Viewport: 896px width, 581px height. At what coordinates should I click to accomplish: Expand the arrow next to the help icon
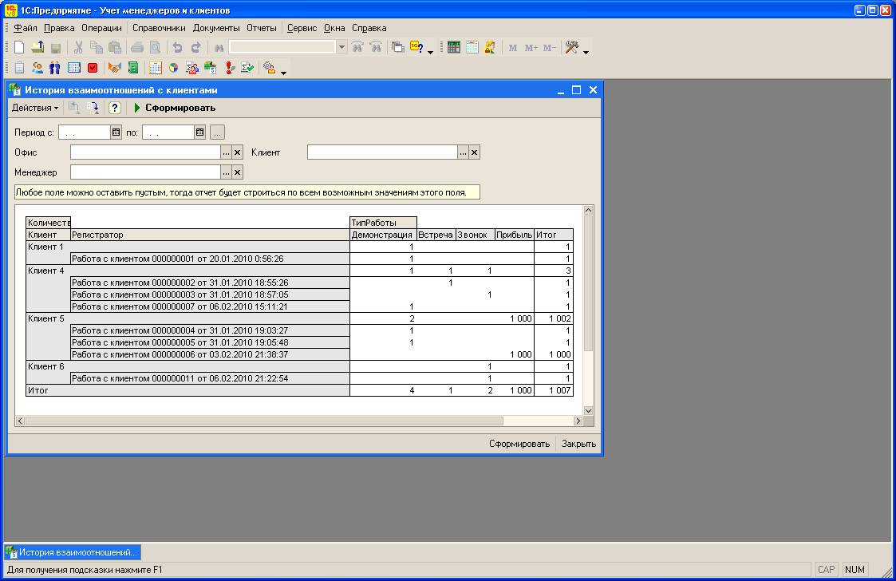coord(430,52)
